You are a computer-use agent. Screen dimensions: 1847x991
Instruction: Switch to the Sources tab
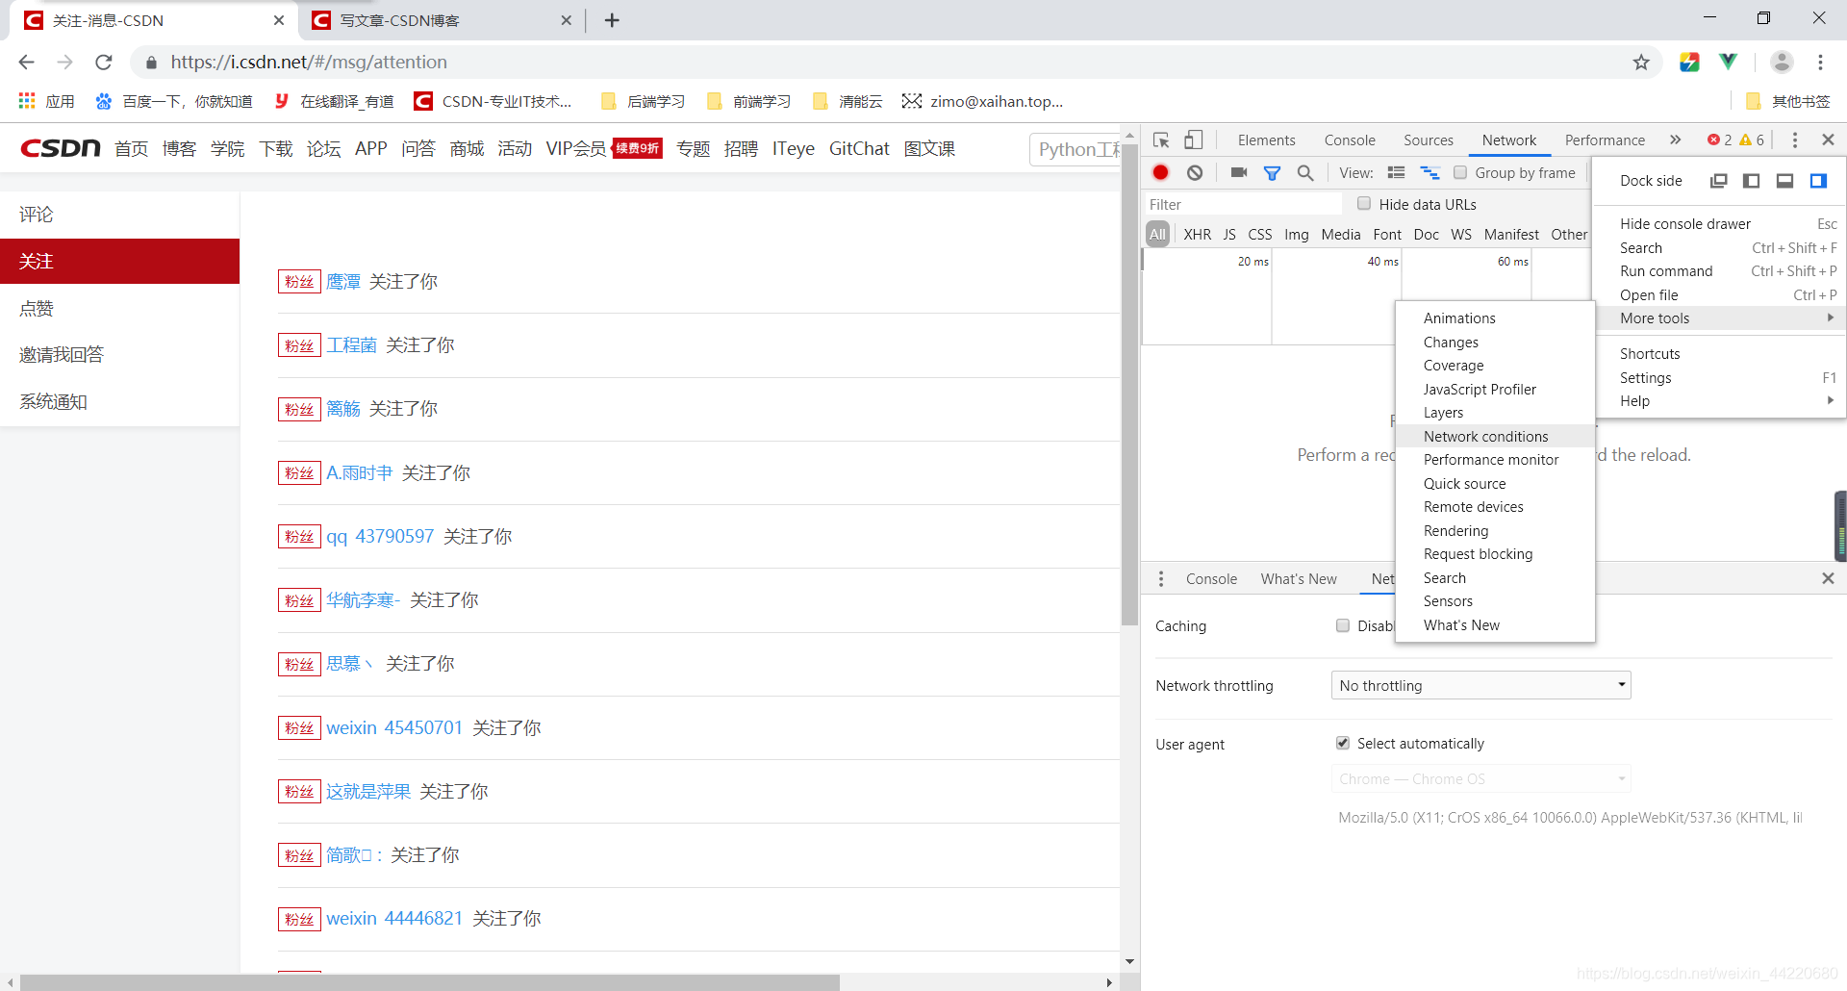point(1429,140)
